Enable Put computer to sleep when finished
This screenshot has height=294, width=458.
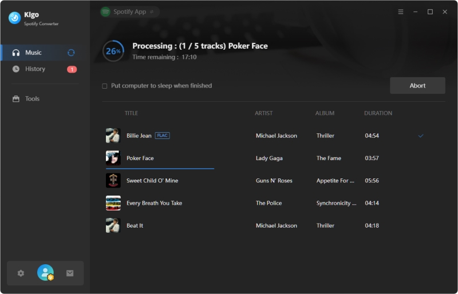pos(105,86)
